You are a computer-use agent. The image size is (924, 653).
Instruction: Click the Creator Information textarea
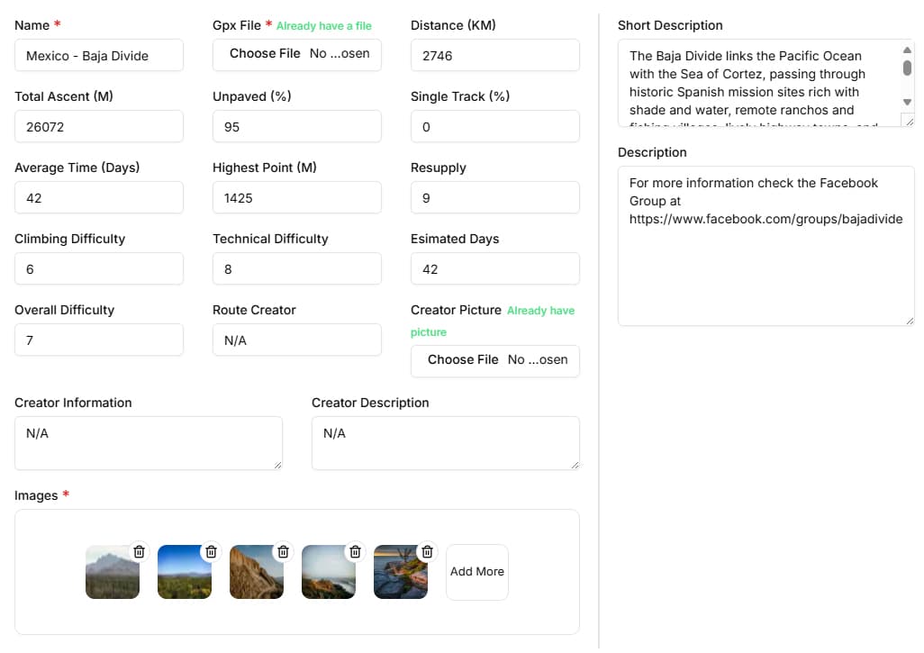[149, 442]
